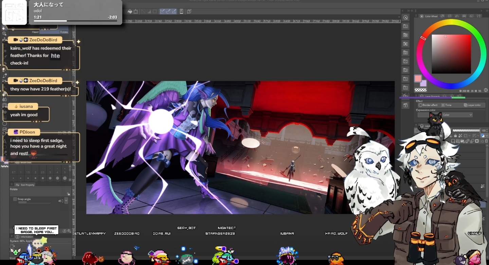Click the chat username "PDJoon"
Viewport: 489px width, 265px height.
tap(27, 132)
